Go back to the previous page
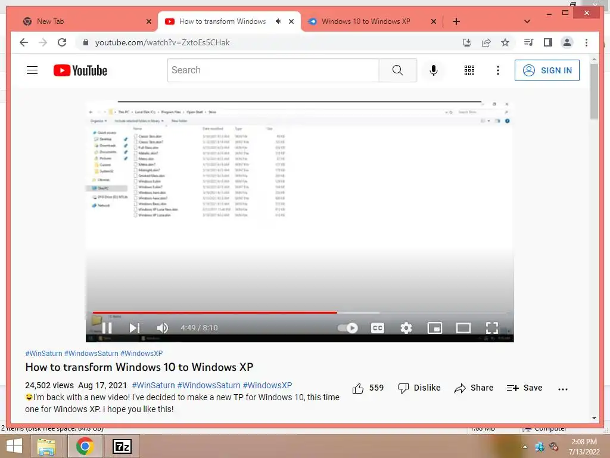Viewport: 610px width, 458px height. [x=24, y=42]
